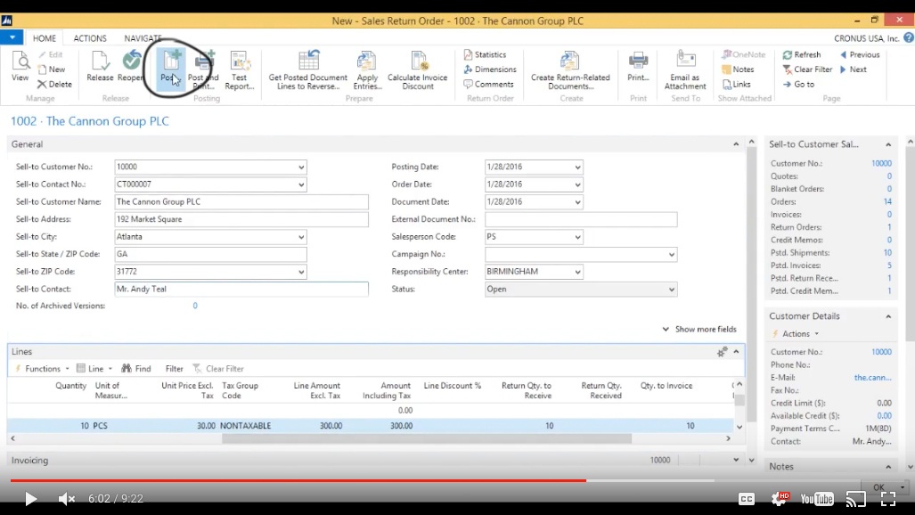The width and height of the screenshot is (915, 515).
Task: Open Statistics for the return order
Action: tap(485, 54)
